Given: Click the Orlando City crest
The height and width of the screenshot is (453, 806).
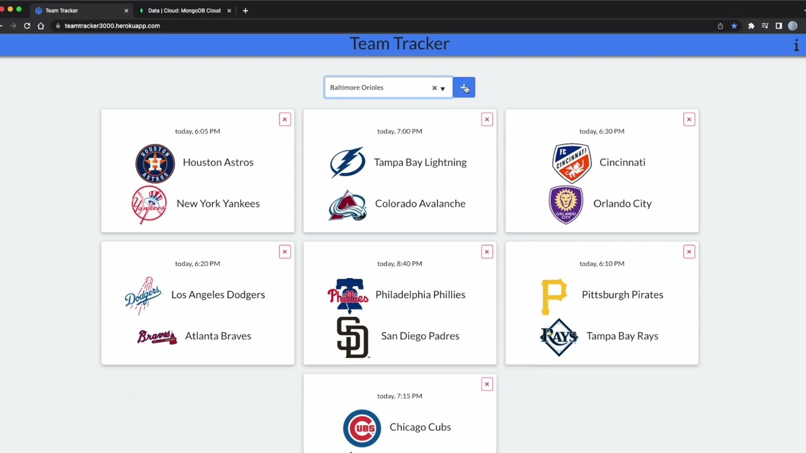Looking at the screenshot, I should click(566, 204).
